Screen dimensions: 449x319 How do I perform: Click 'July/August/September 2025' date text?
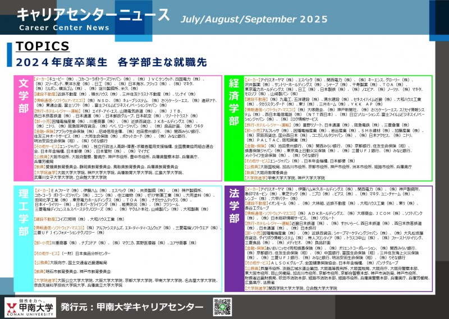(254, 19)
